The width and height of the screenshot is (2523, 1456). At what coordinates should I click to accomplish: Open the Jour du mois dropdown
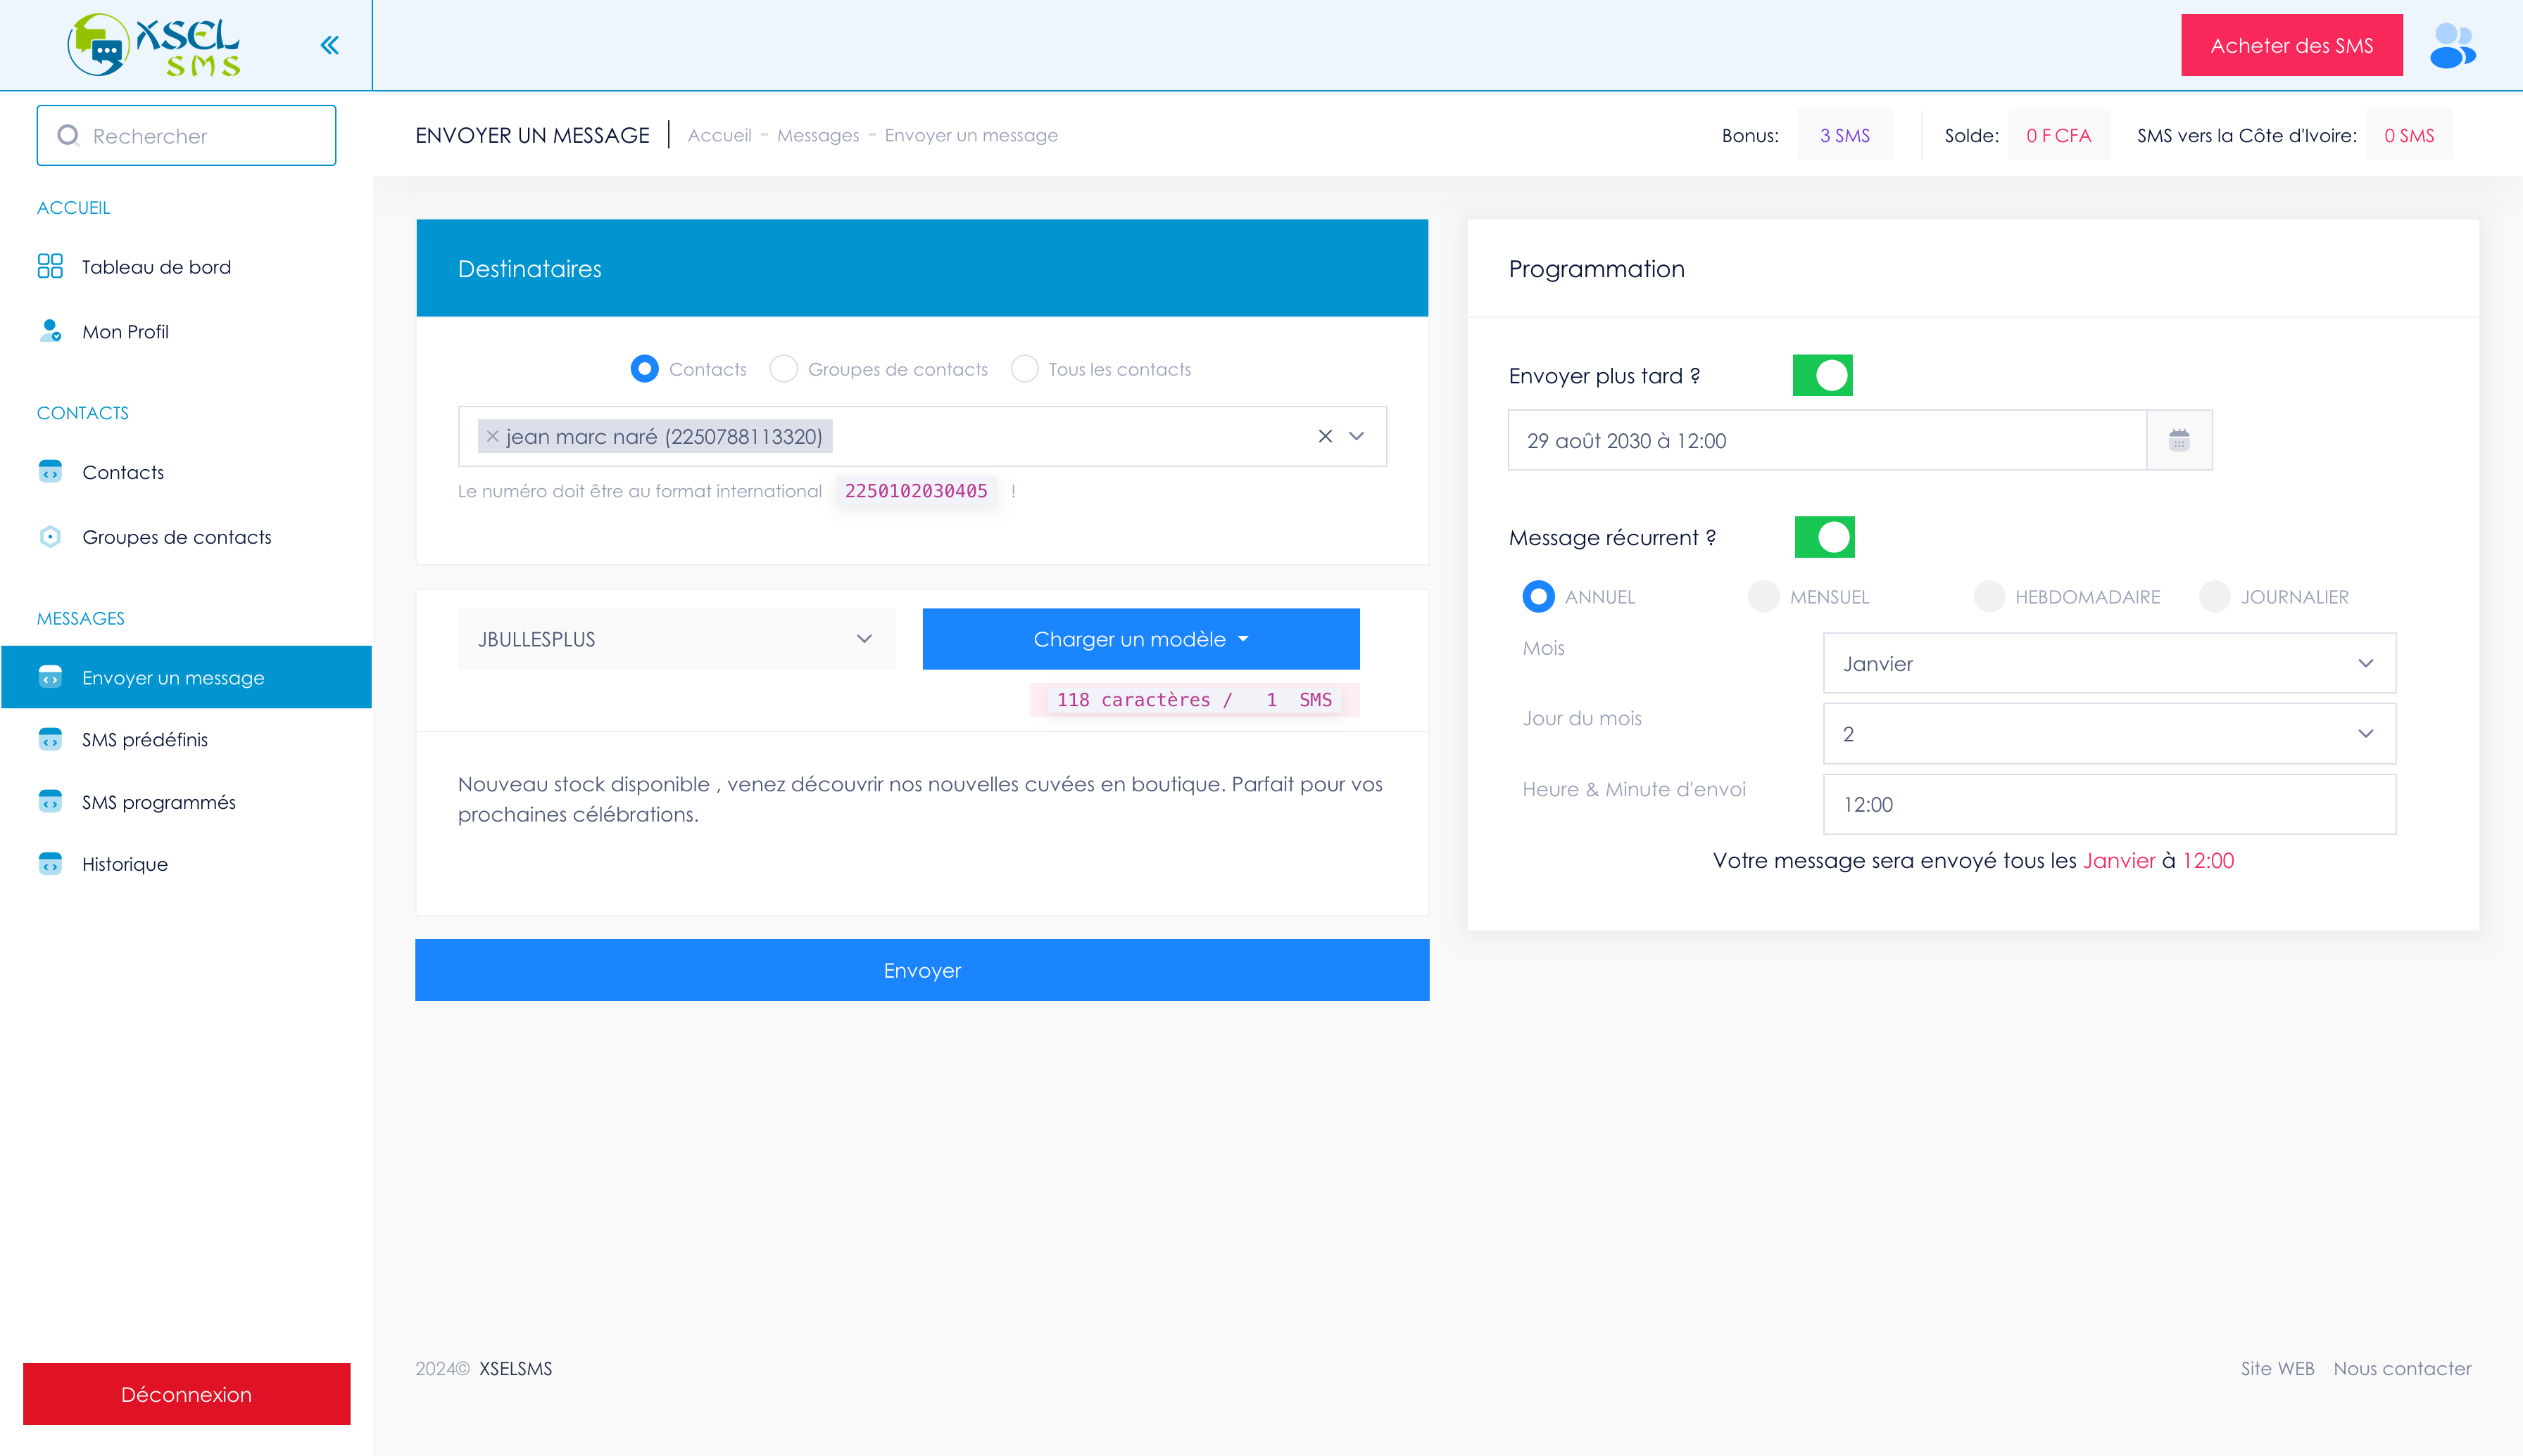(2108, 734)
